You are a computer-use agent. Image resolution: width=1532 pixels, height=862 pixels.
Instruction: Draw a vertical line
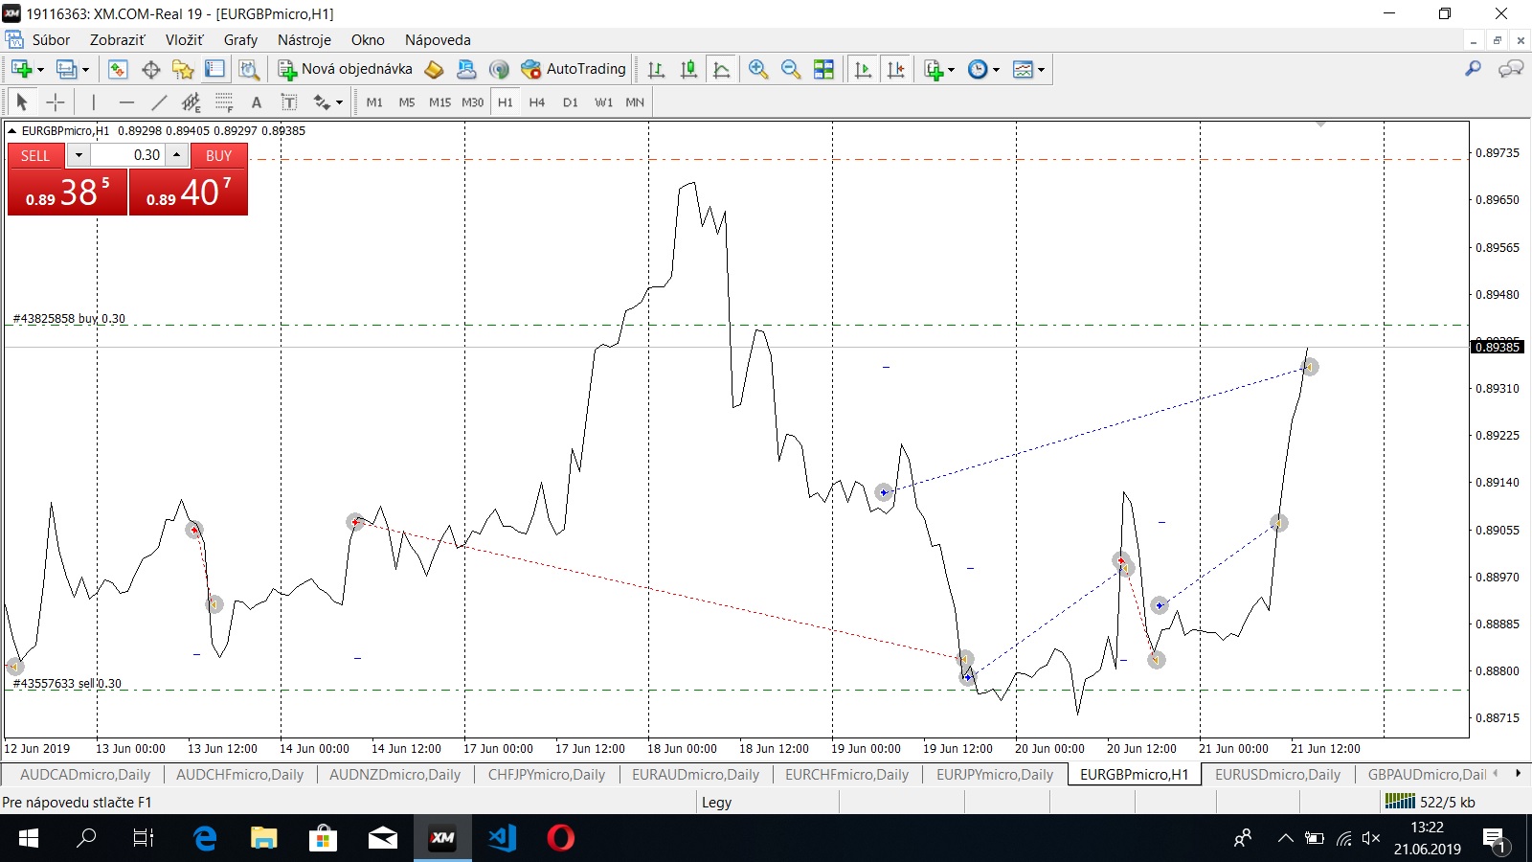click(x=93, y=102)
